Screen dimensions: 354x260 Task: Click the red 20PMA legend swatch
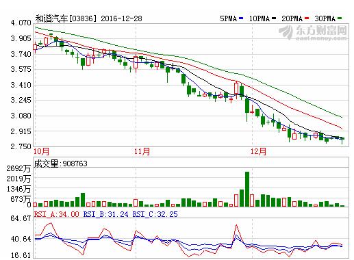(x=307, y=18)
